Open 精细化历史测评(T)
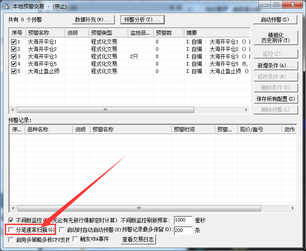306x251 pixels. pyautogui.click(x=276, y=38)
